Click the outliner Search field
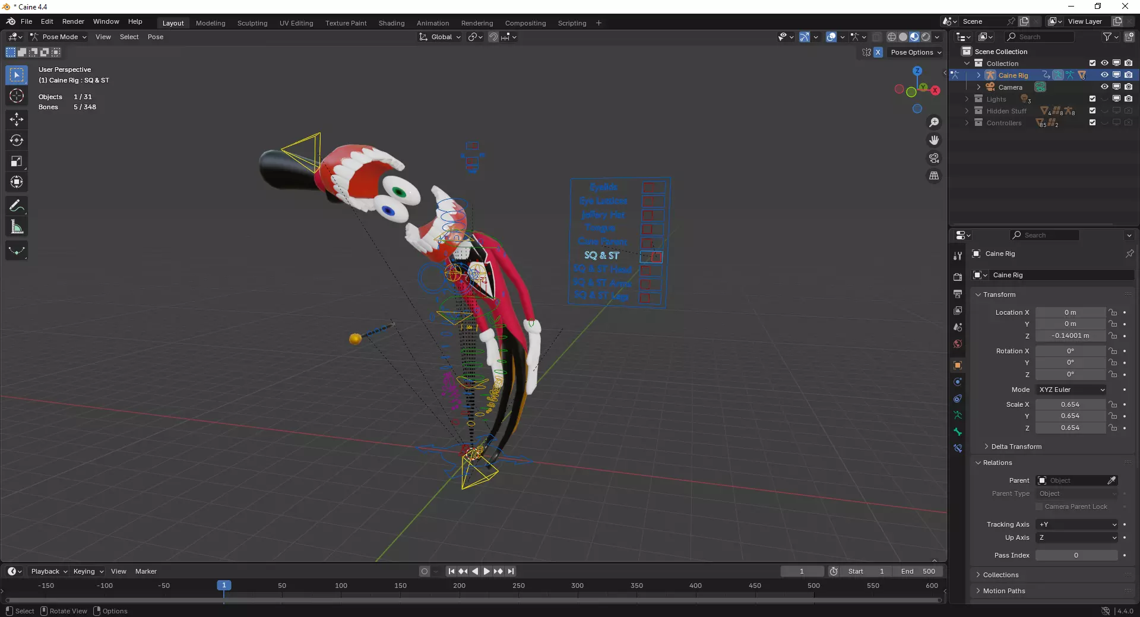Screen dimensions: 1140x617 (x=1041, y=37)
